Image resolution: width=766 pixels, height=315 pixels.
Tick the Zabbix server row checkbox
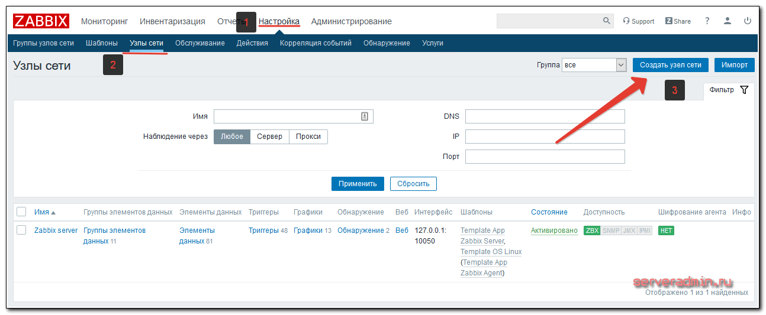pos(21,230)
